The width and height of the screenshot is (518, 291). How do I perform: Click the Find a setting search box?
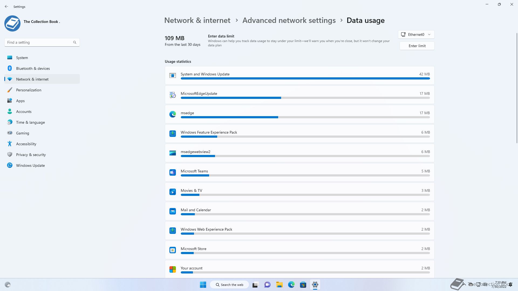pos(42,42)
